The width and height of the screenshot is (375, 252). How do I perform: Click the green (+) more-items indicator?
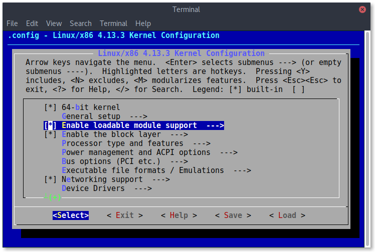tap(55, 197)
